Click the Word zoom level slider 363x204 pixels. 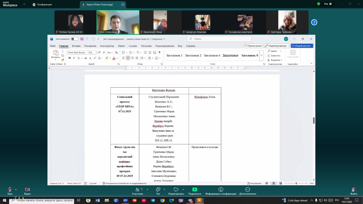[x=296, y=183]
